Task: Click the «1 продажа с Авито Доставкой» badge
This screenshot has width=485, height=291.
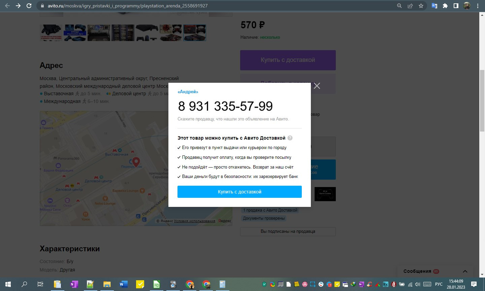Action: point(270,210)
